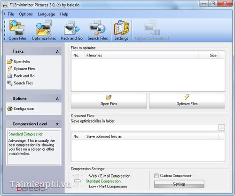Click Settings button under Custom Compression
The height and width of the screenshot is (196, 235).
[x=179, y=184]
